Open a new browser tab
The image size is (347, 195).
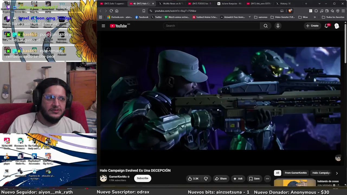(x=306, y=4)
